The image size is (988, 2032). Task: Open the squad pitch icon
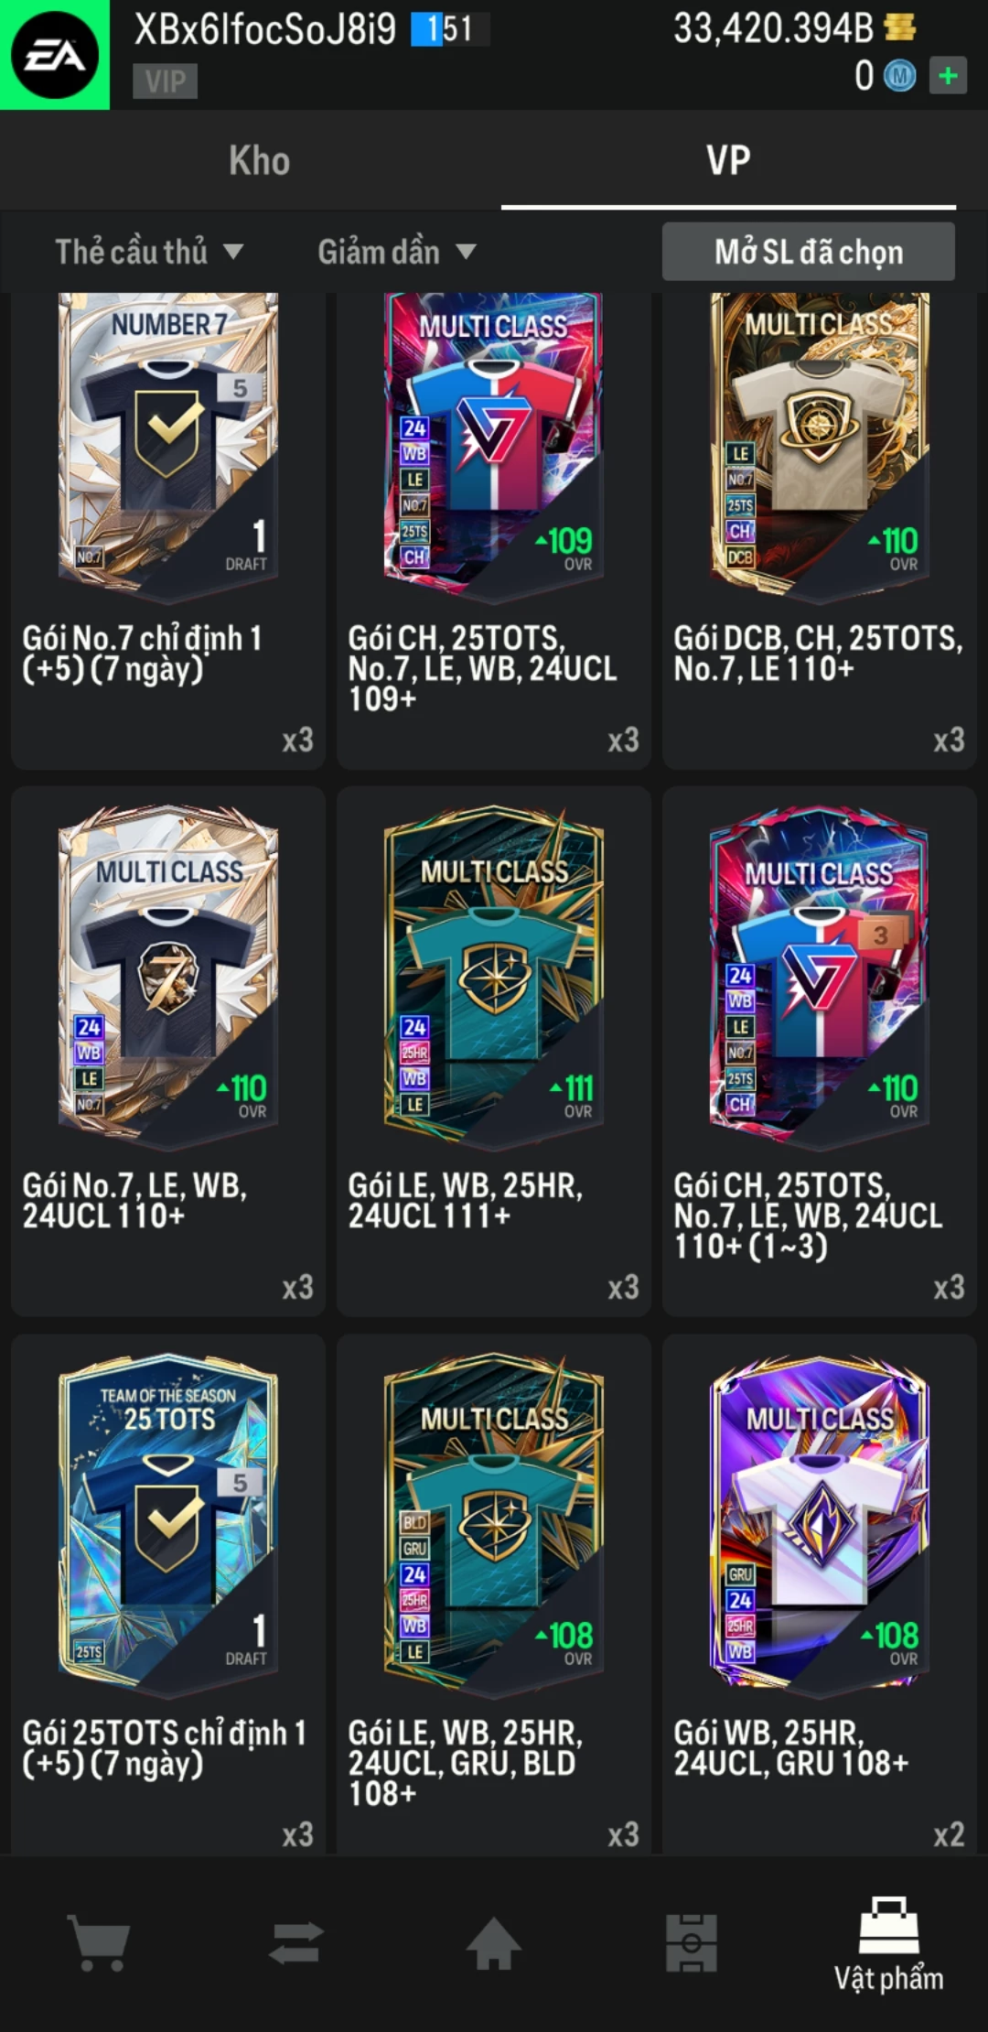692,1941
